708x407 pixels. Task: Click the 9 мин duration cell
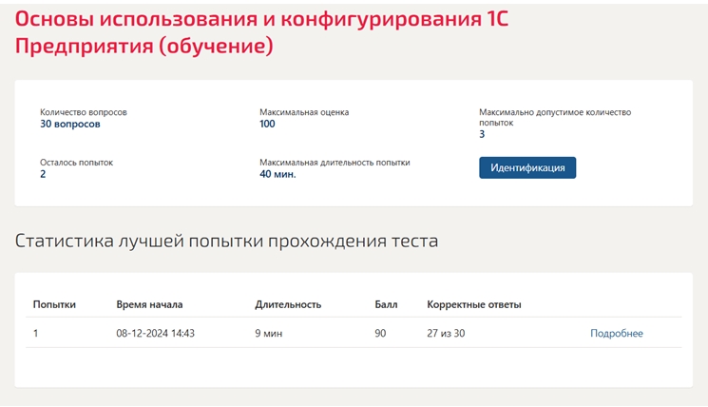(x=269, y=334)
